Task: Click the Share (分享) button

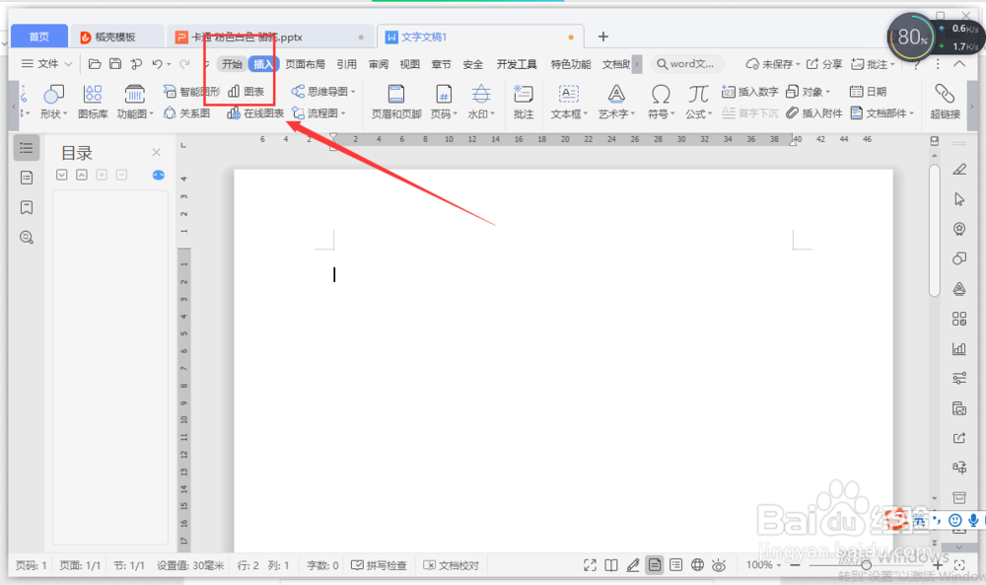Action: 824,64
